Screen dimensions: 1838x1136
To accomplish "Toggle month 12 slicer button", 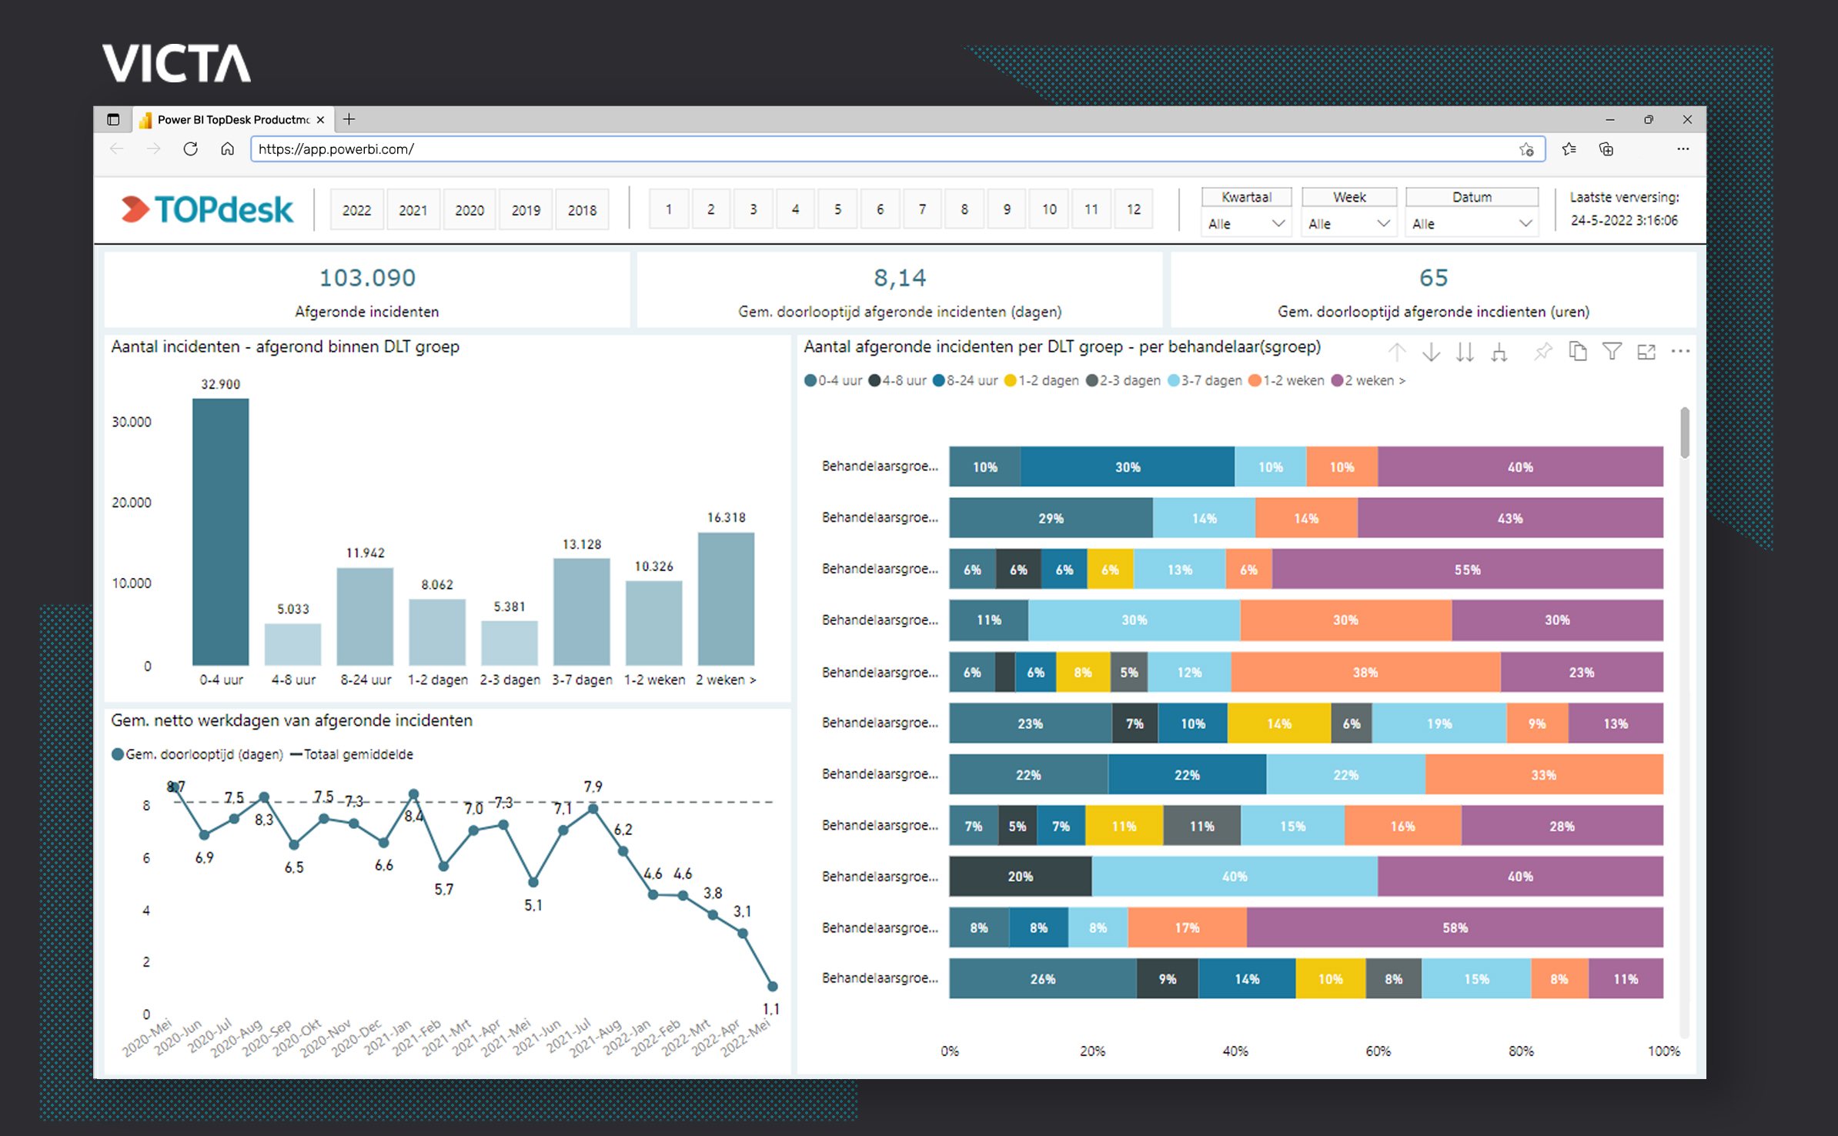I will pos(1134,209).
